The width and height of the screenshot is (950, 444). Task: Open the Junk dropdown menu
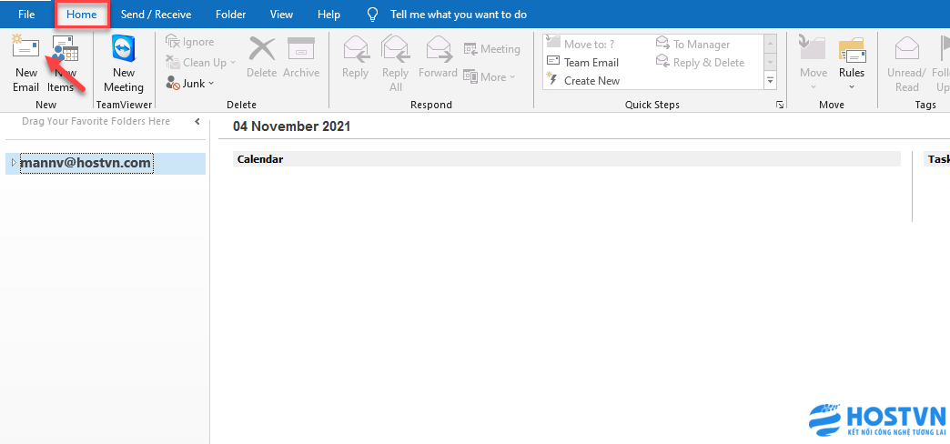189,83
